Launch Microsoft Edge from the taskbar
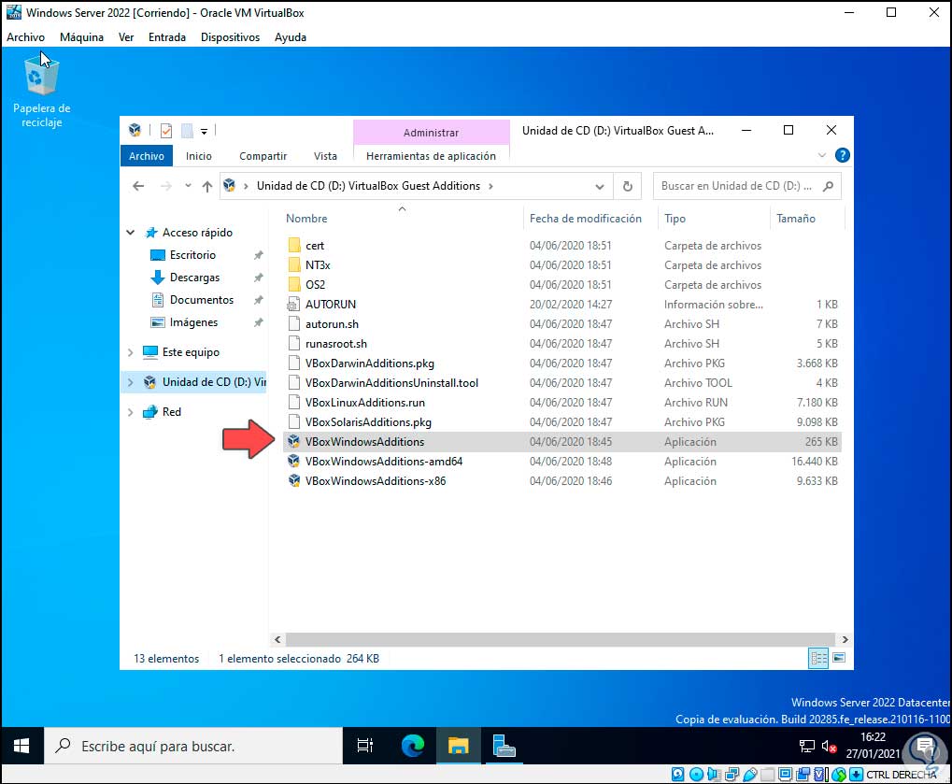Image resolution: width=952 pixels, height=784 pixels. 413,746
